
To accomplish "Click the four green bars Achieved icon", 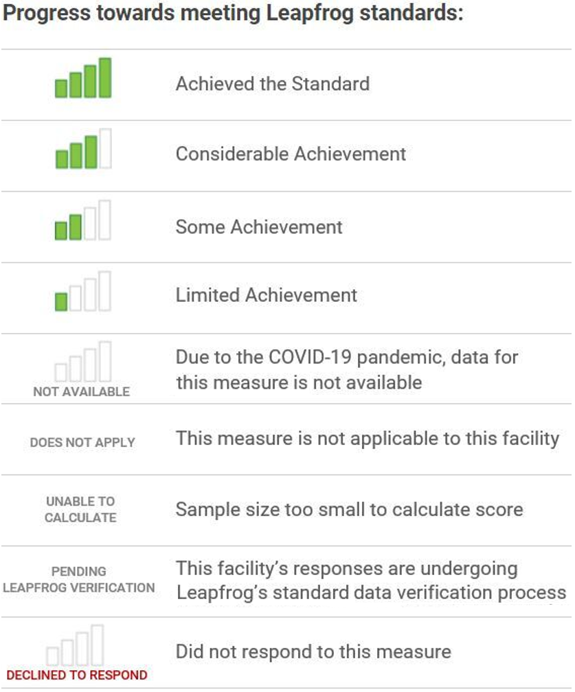I will tap(83, 78).
